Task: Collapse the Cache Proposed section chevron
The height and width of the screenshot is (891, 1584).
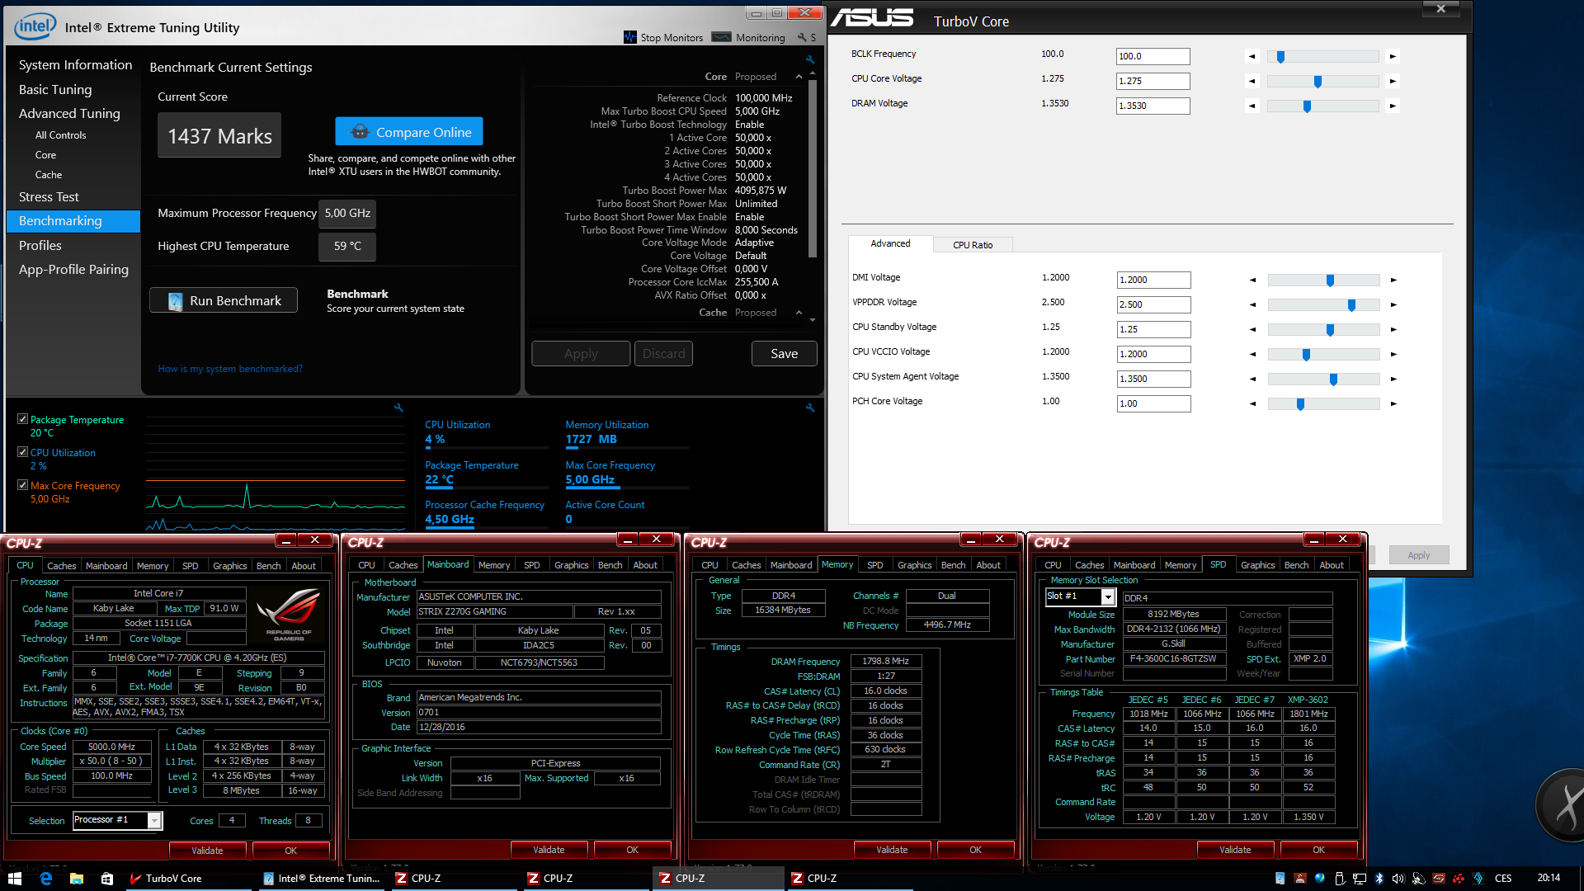Action: click(799, 313)
